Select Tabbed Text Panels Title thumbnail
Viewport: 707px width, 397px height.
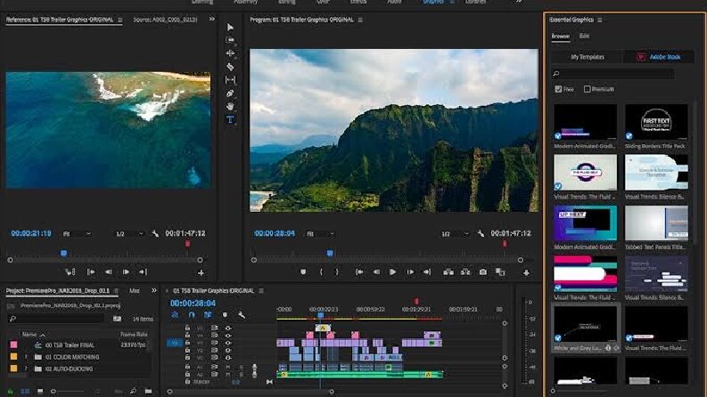click(656, 223)
